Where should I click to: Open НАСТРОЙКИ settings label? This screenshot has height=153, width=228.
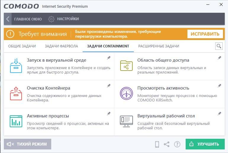[68, 19]
